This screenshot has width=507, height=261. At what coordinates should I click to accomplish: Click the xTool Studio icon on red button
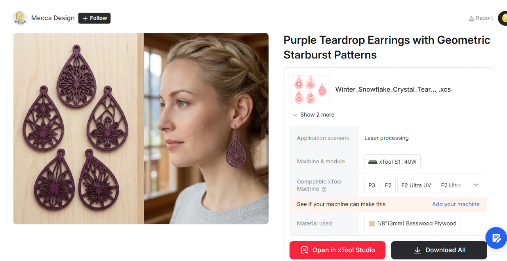click(x=304, y=250)
